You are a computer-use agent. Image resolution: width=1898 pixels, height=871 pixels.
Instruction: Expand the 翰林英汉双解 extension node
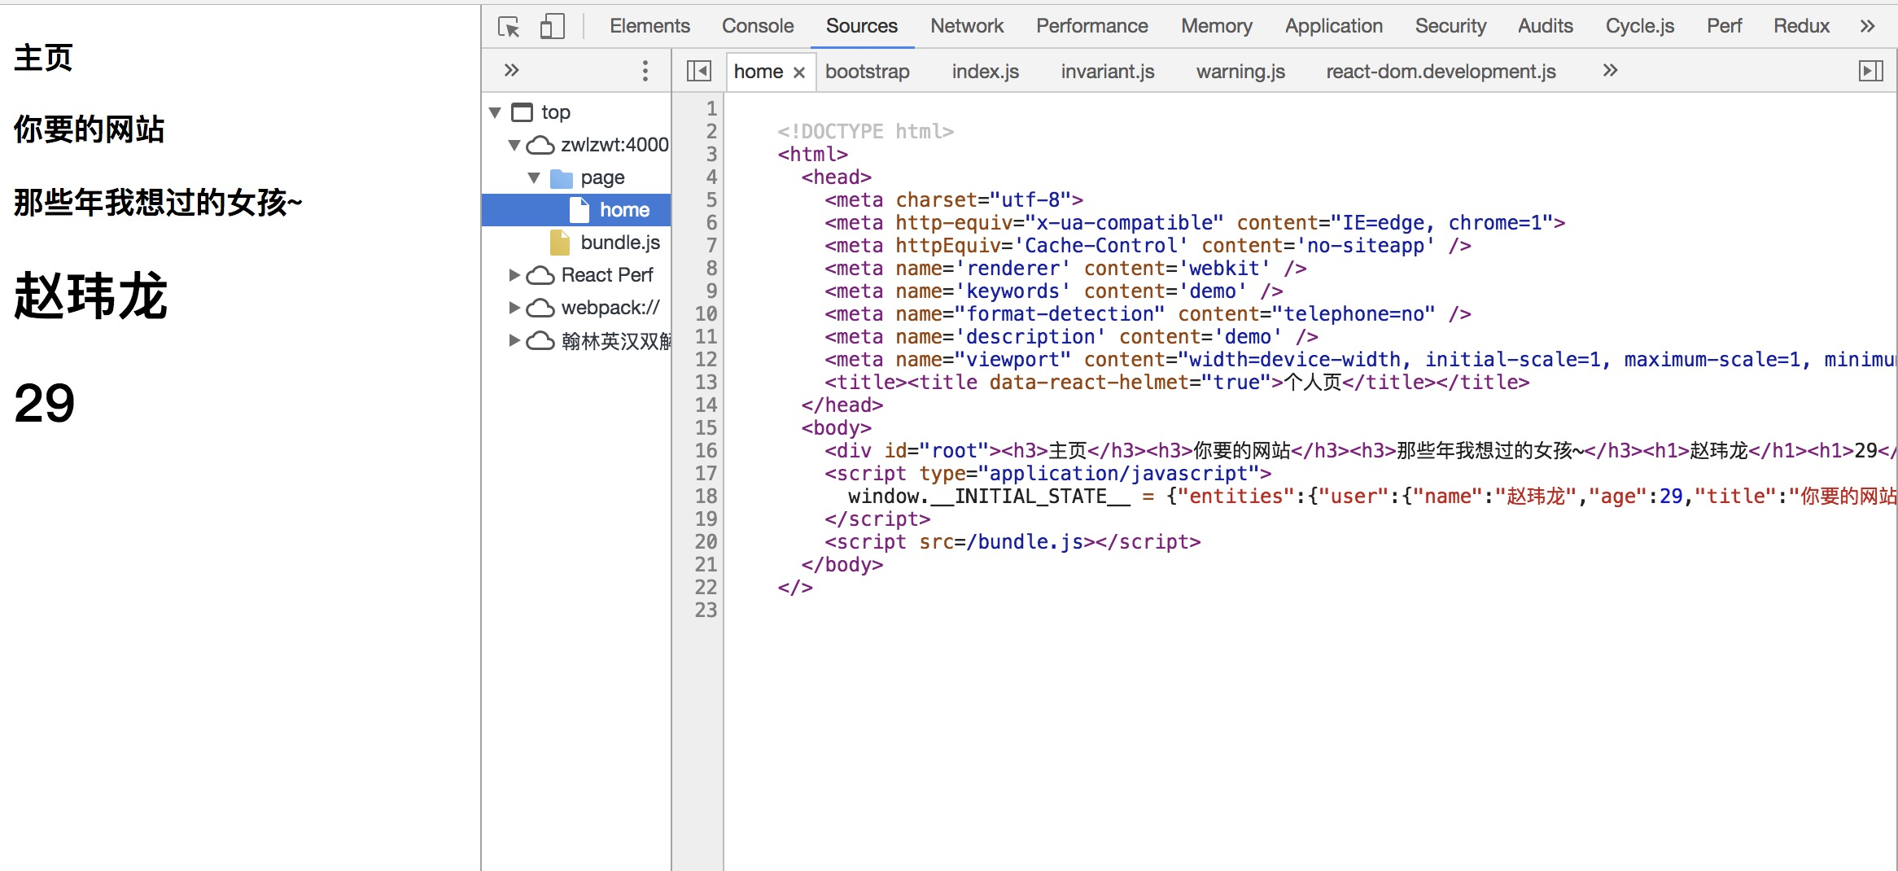point(514,340)
